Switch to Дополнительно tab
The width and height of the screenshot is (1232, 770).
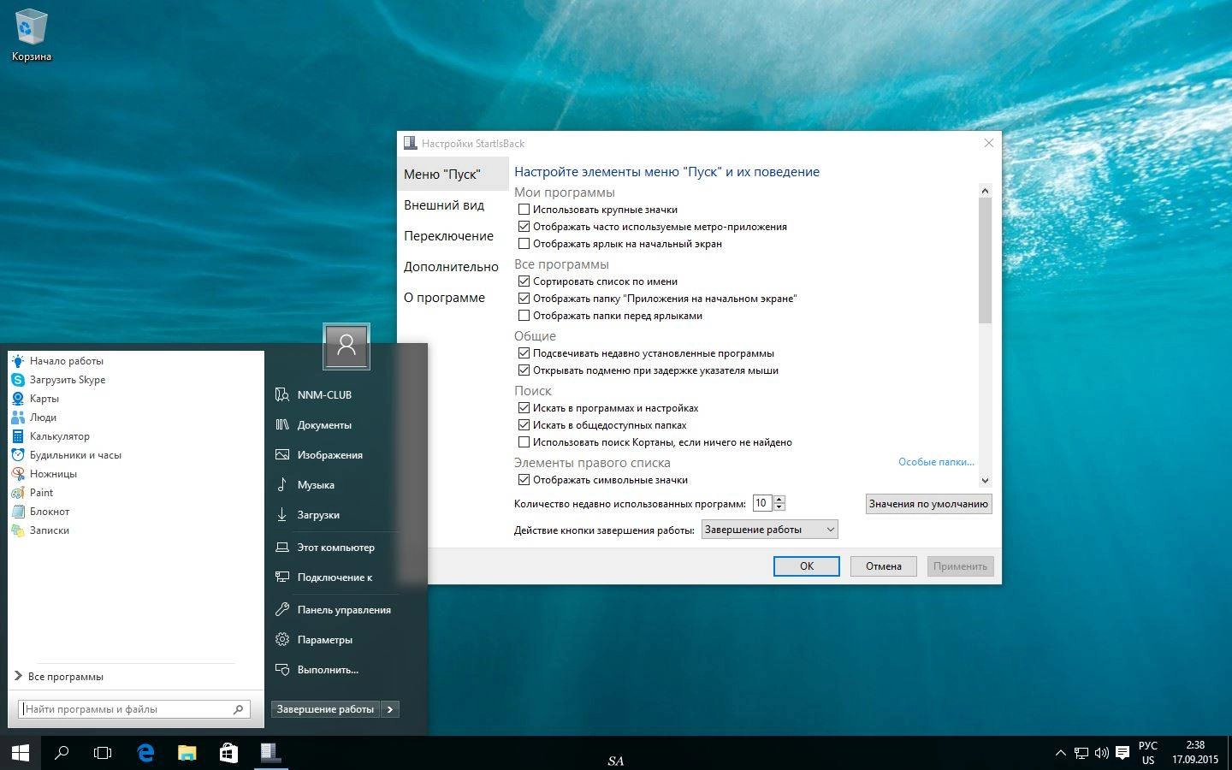coord(453,267)
